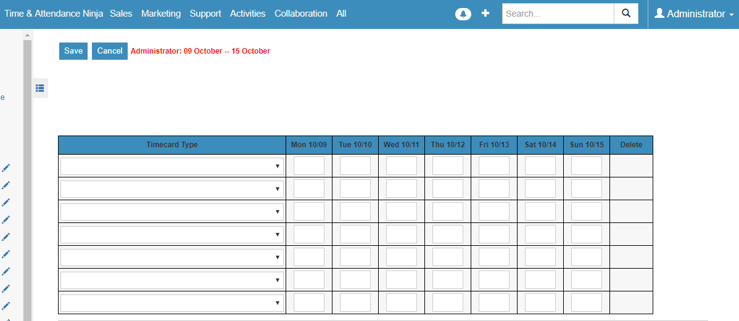Open the second row Timecard Type dropdown

click(x=172, y=189)
